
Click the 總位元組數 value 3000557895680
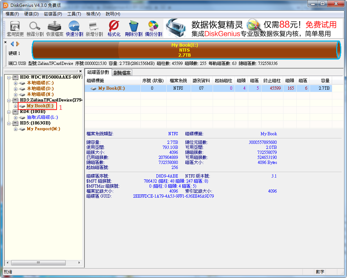[263, 142]
